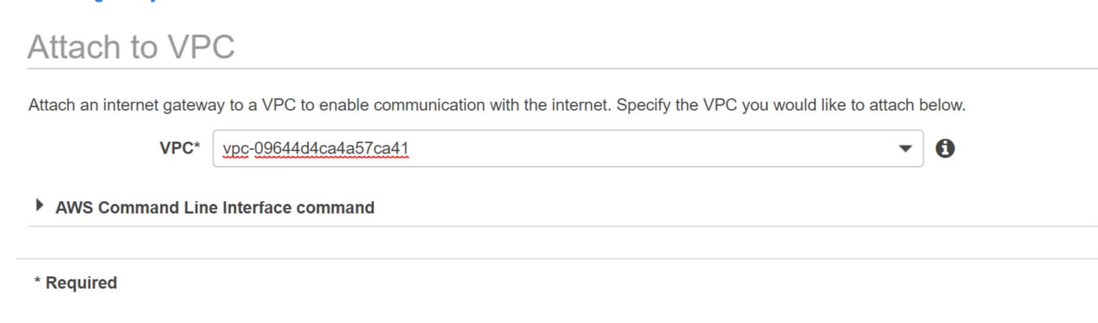Expand AWS Command Line Interface command triangle
The width and height of the screenshot is (1098, 323).
[39, 205]
